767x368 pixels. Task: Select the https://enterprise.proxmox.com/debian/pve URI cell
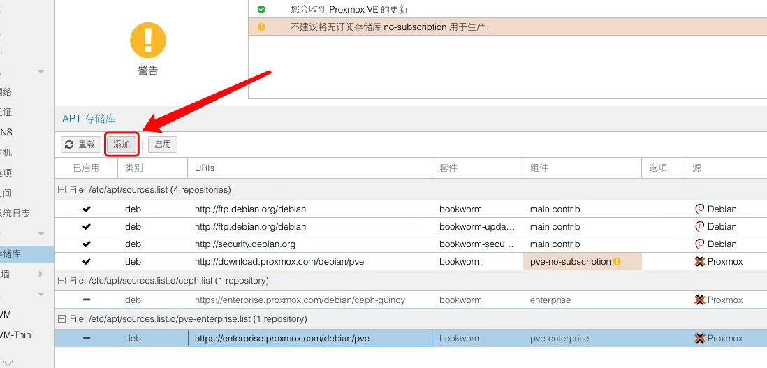pyautogui.click(x=310, y=338)
